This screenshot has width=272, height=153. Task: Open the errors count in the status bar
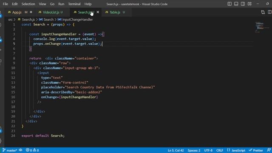pos(29,150)
